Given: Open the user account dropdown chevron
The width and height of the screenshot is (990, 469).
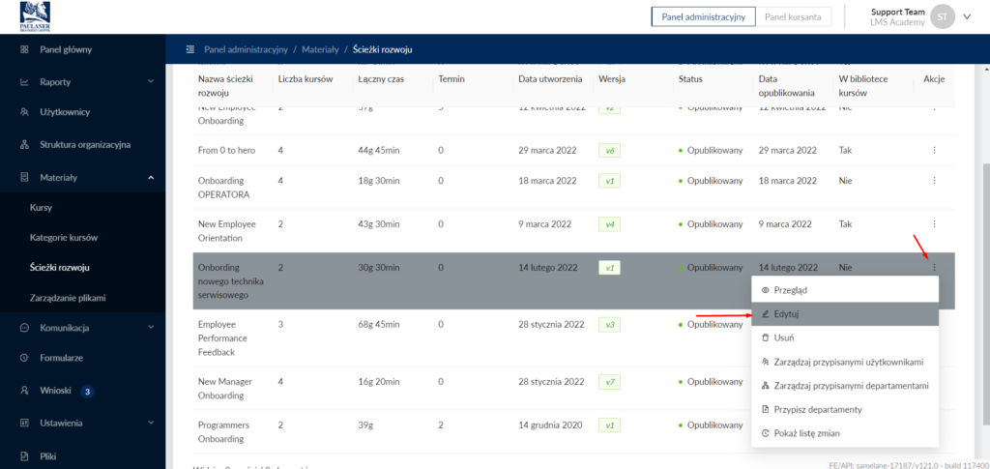Looking at the screenshot, I should 967,16.
